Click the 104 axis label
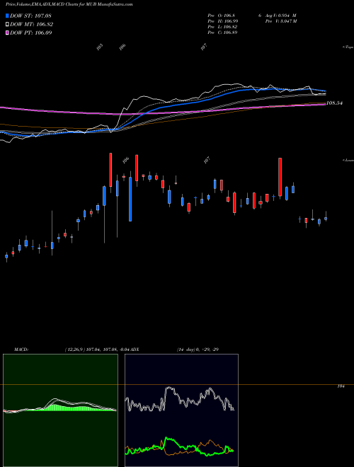This screenshot has height=467, width=354. [341, 386]
